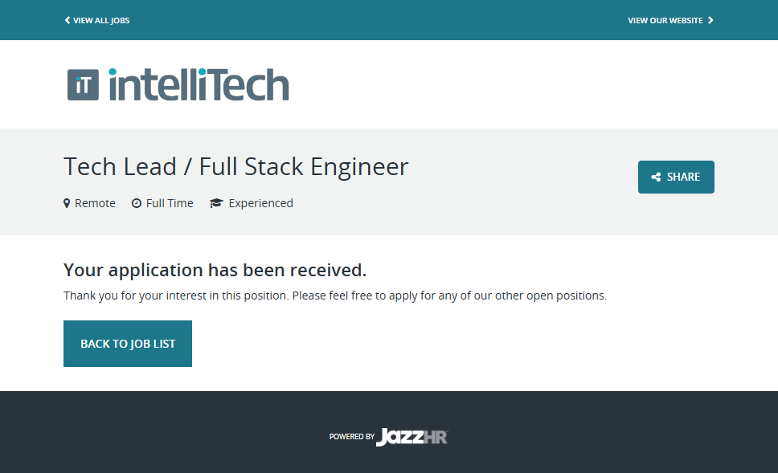Screen dimensions: 778x473
Task: Click the location pin icon
Action: pyautogui.click(x=67, y=203)
